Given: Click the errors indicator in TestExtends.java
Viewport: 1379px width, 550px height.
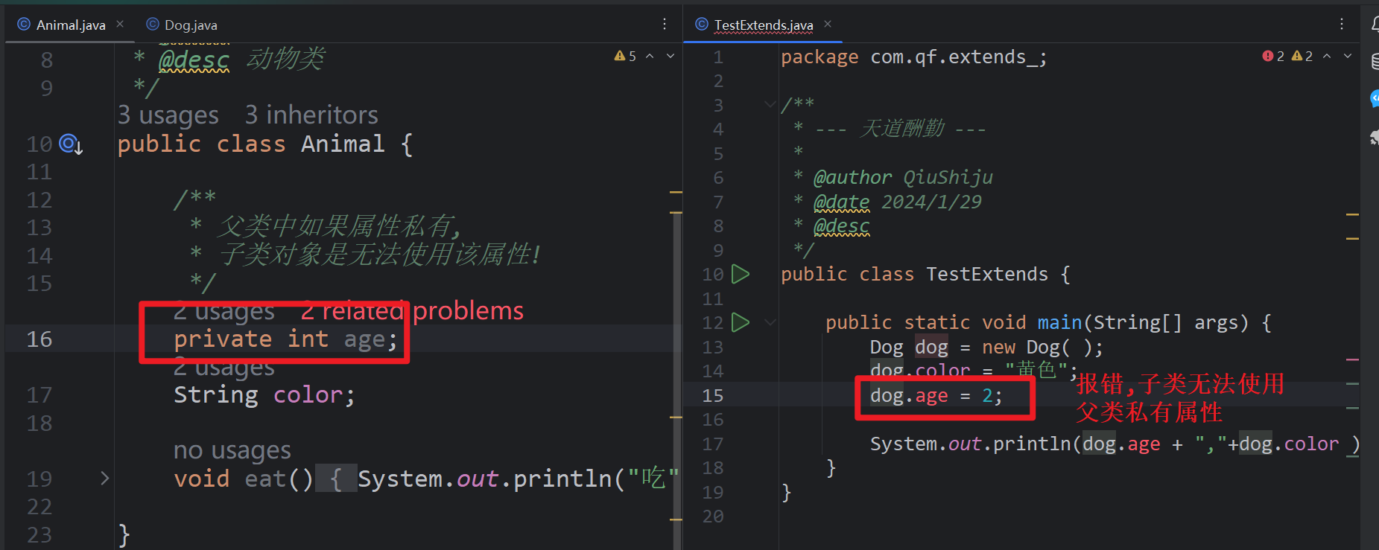Looking at the screenshot, I should (x=1273, y=56).
